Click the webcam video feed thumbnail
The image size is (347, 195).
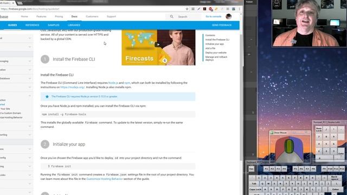coord(309,23)
